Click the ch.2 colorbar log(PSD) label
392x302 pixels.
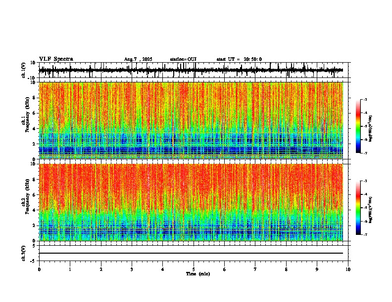coord(371,210)
